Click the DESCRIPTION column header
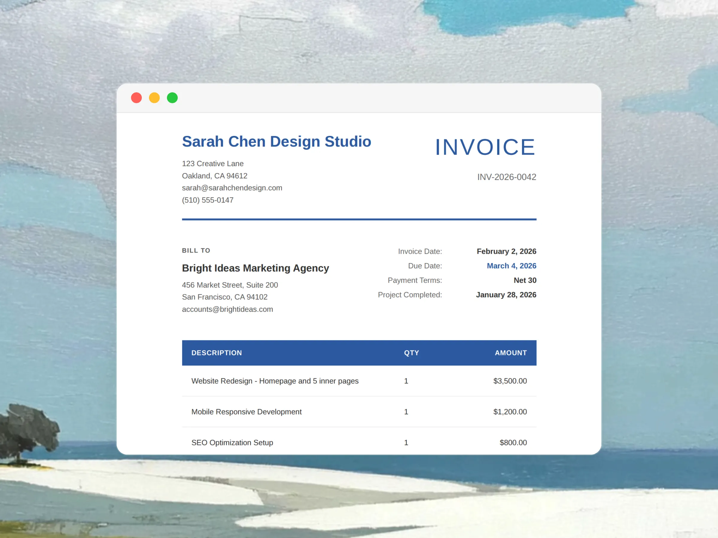The width and height of the screenshot is (718, 538). coord(217,353)
